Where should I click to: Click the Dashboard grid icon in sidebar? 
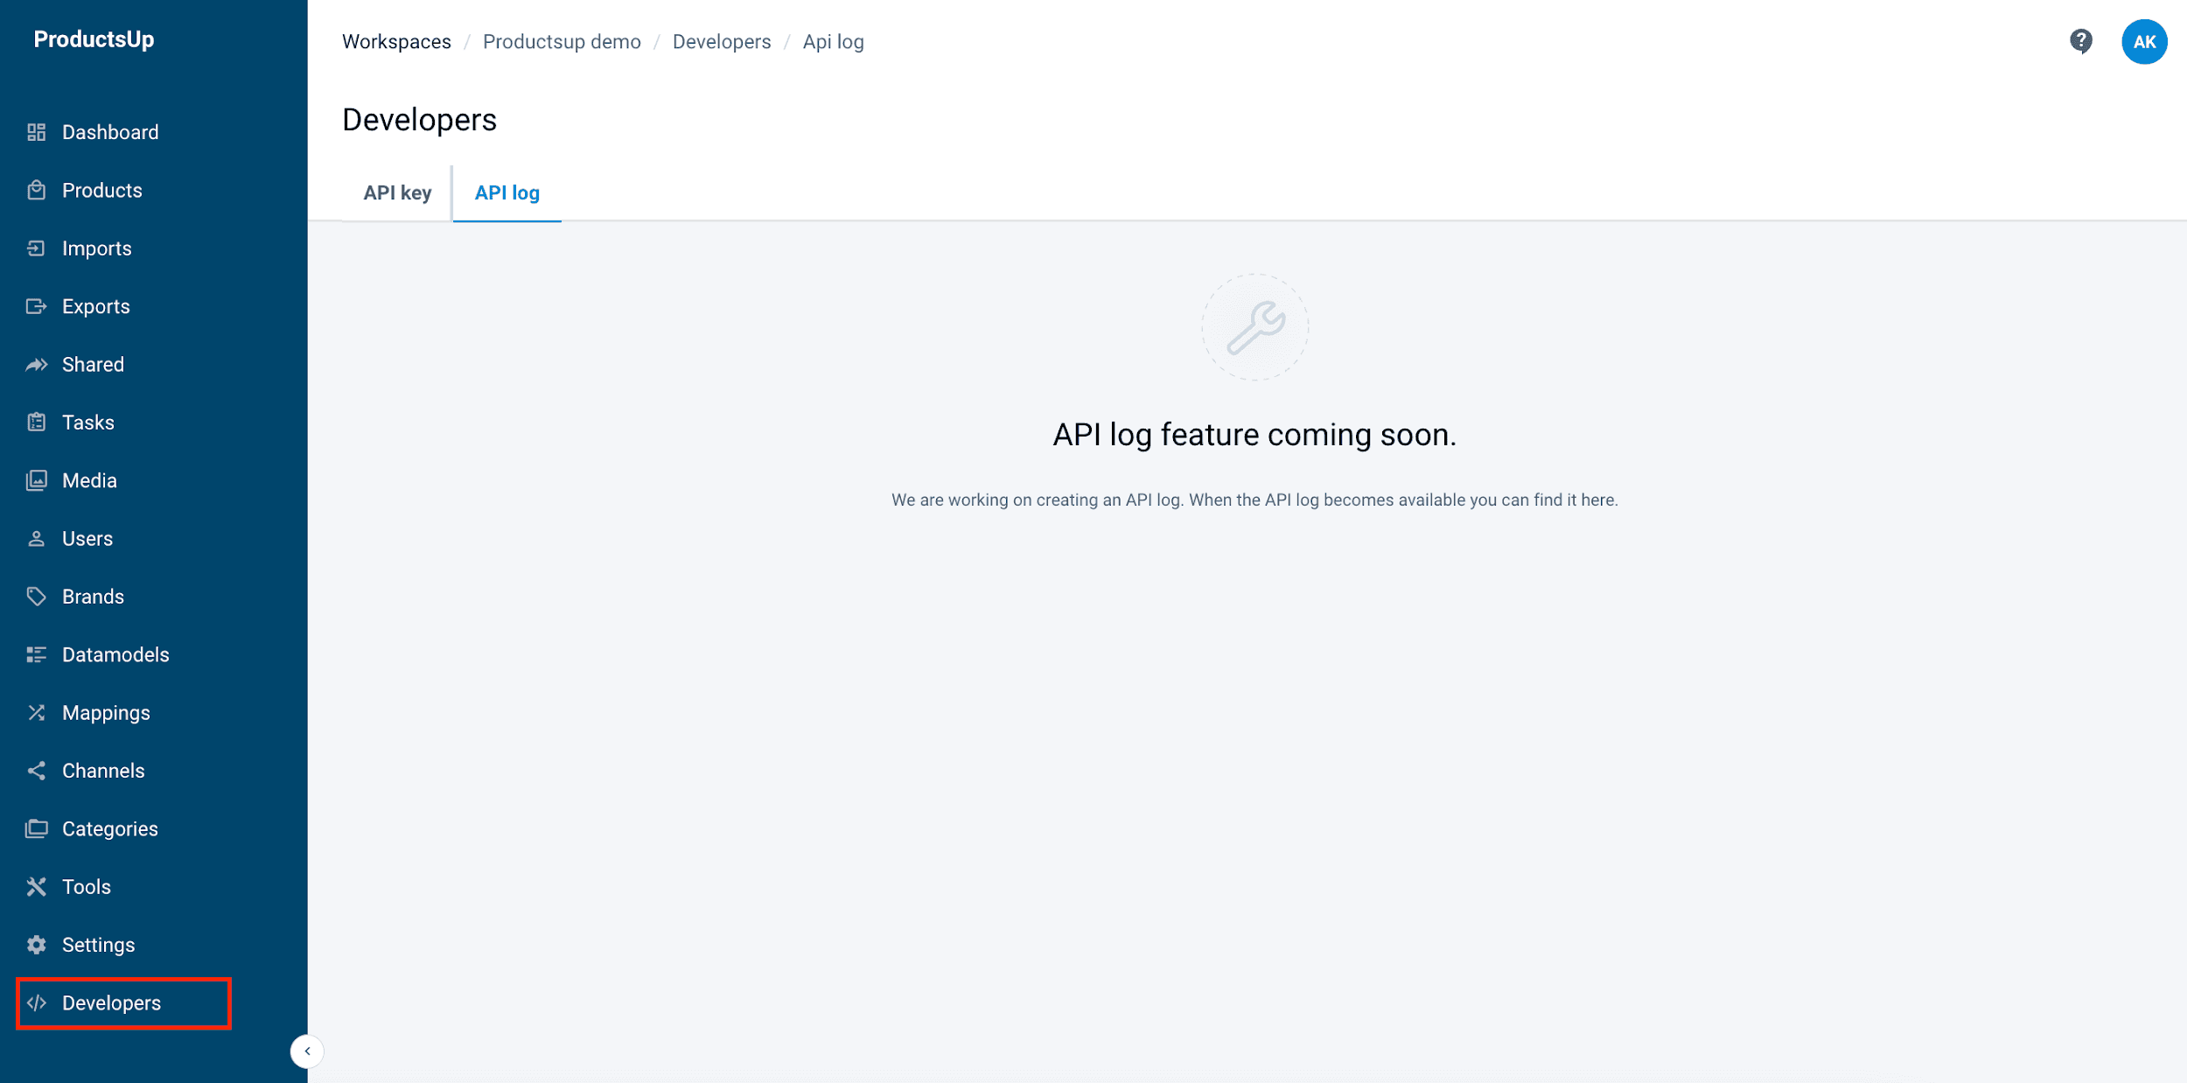36,132
